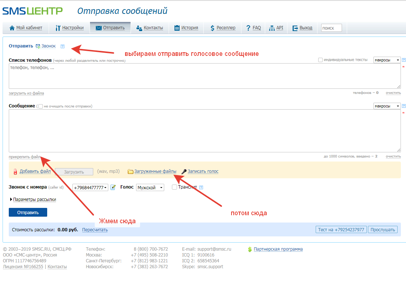Switch to the История tab
406x304 pixels.
186,28
